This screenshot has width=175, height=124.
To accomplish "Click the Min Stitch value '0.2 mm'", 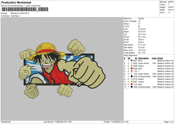I will coord(141,47).
